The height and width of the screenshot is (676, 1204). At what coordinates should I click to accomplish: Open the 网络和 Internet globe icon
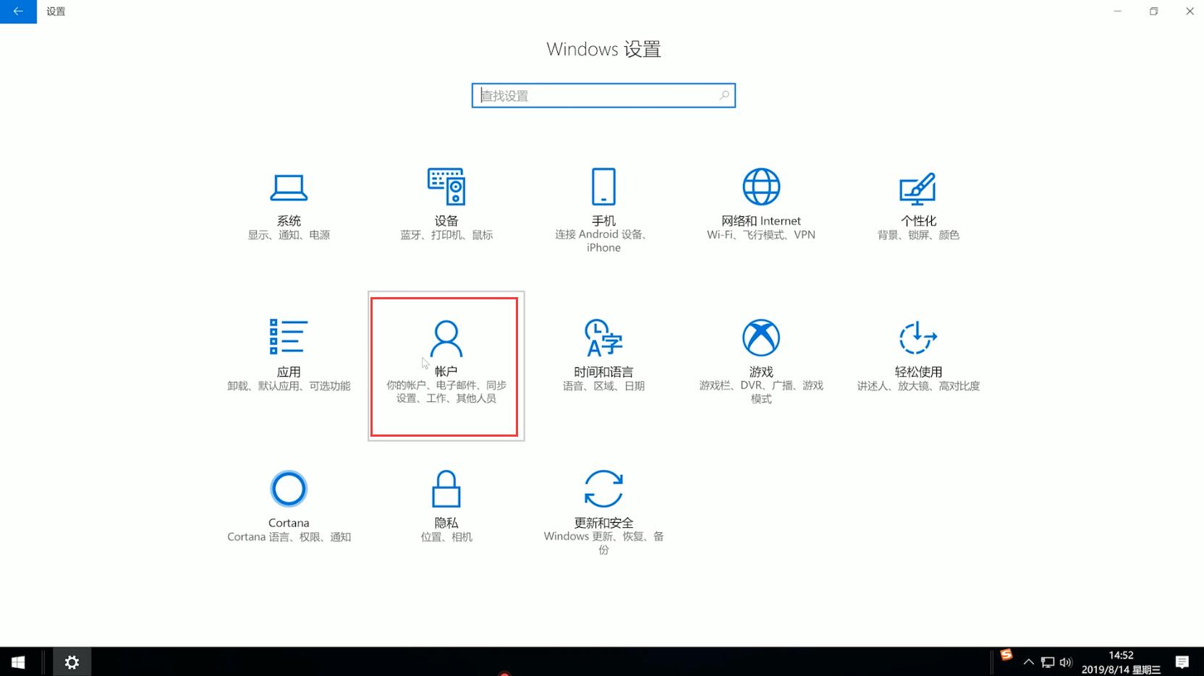(761, 187)
